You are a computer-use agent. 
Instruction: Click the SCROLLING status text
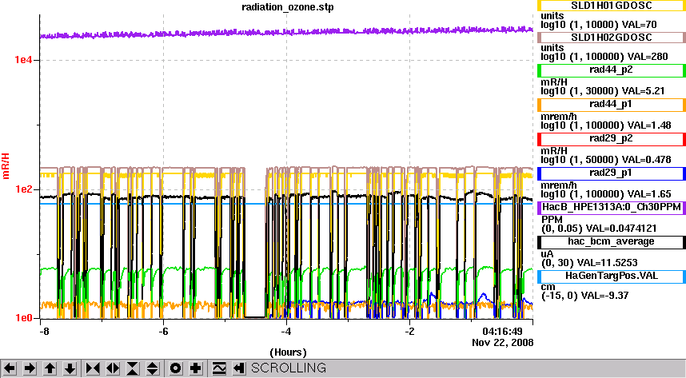point(289,368)
